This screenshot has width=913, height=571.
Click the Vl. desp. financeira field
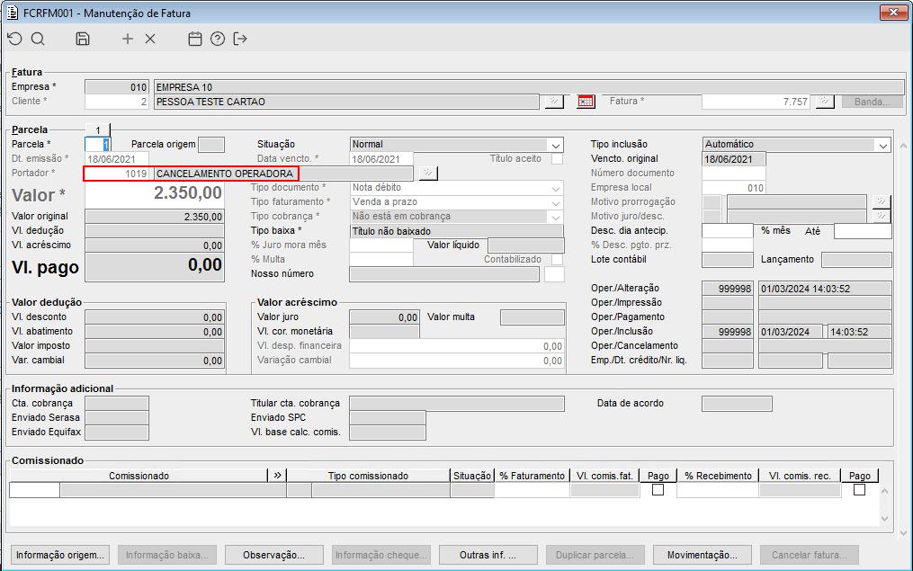tap(457, 346)
